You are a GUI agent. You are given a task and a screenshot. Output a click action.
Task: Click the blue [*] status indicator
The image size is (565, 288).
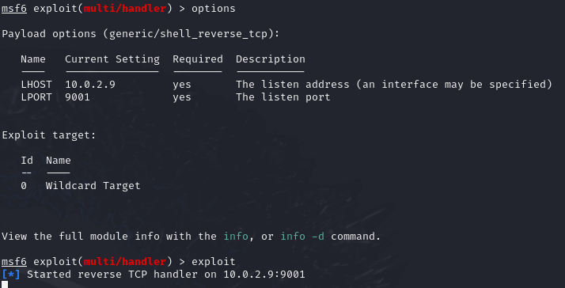click(x=11, y=275)
